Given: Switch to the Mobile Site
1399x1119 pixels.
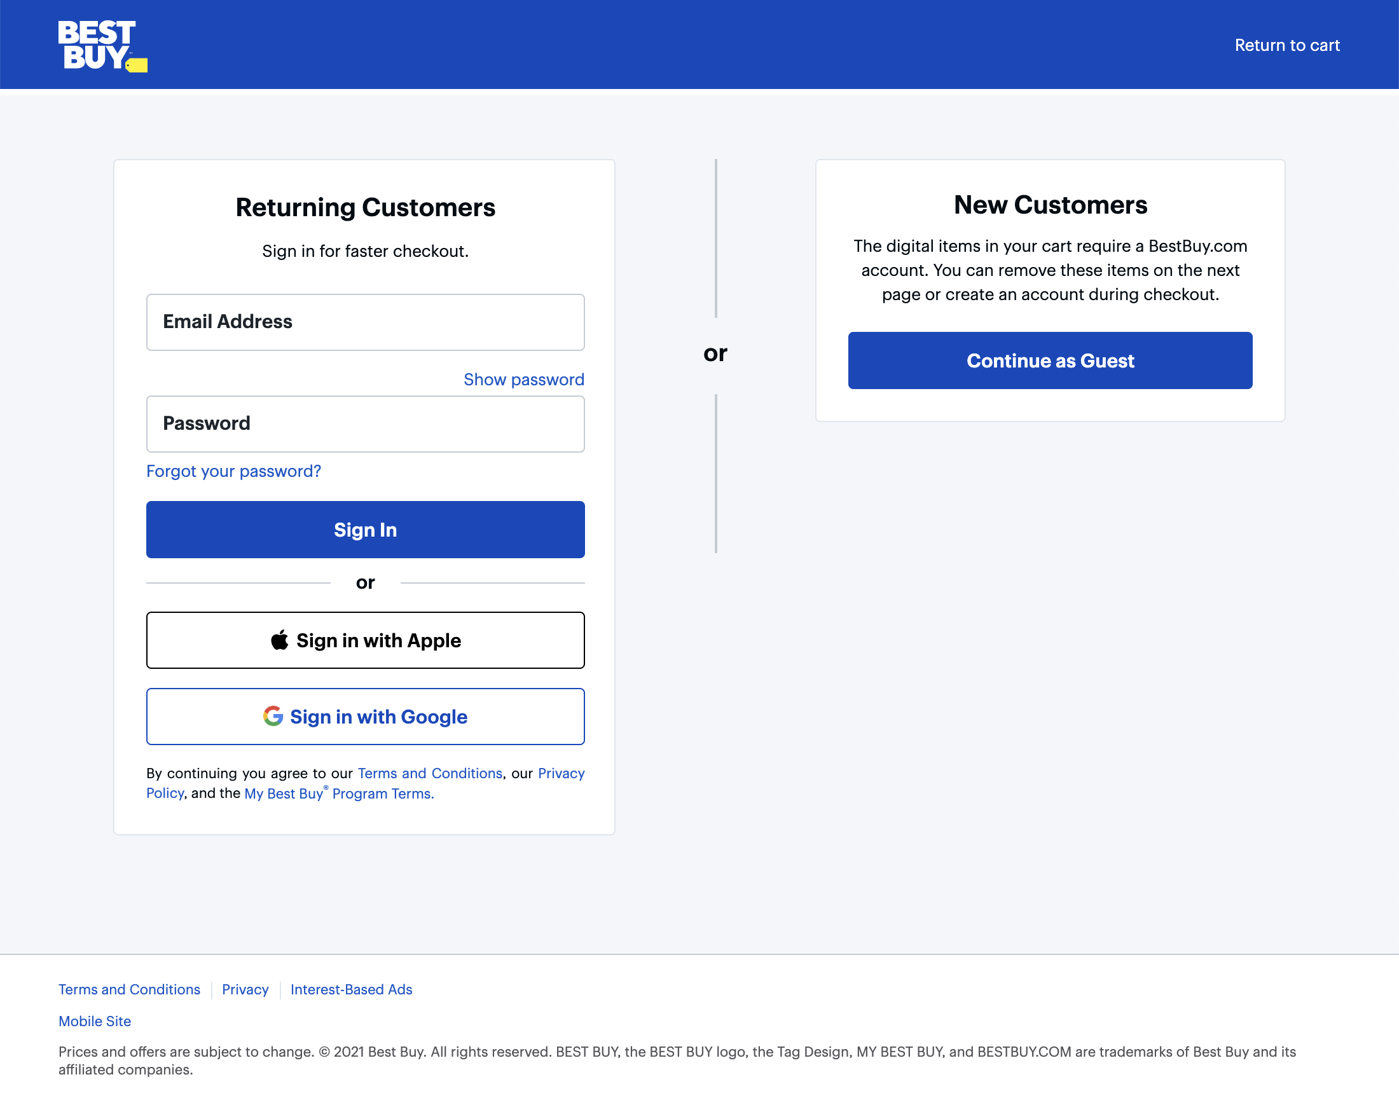Looking at the screenshot, I should tap(95, 1021).
